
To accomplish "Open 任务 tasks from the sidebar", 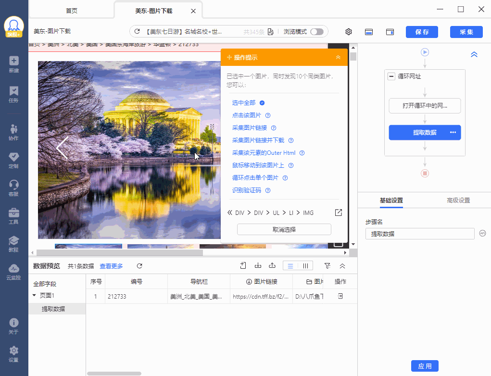I will pyautogui.click(x=14, y=94).
